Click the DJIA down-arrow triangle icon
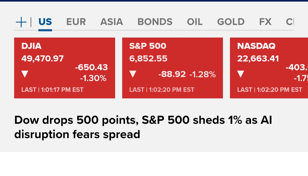This screenshot has width=308, height=176. (x=25, y=74)
